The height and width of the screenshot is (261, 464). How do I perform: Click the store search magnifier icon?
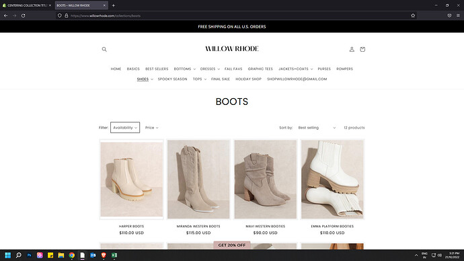[104, 49]
